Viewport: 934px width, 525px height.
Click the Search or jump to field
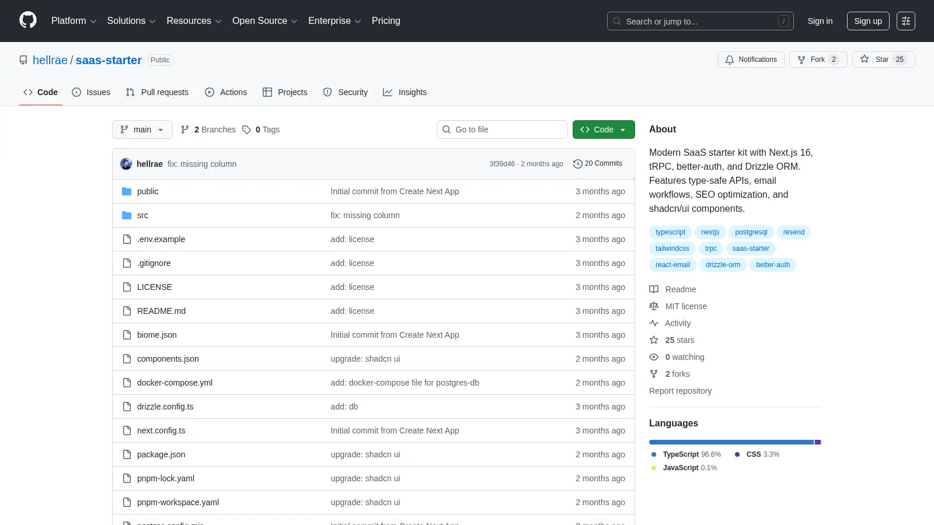tap(700, 21)
